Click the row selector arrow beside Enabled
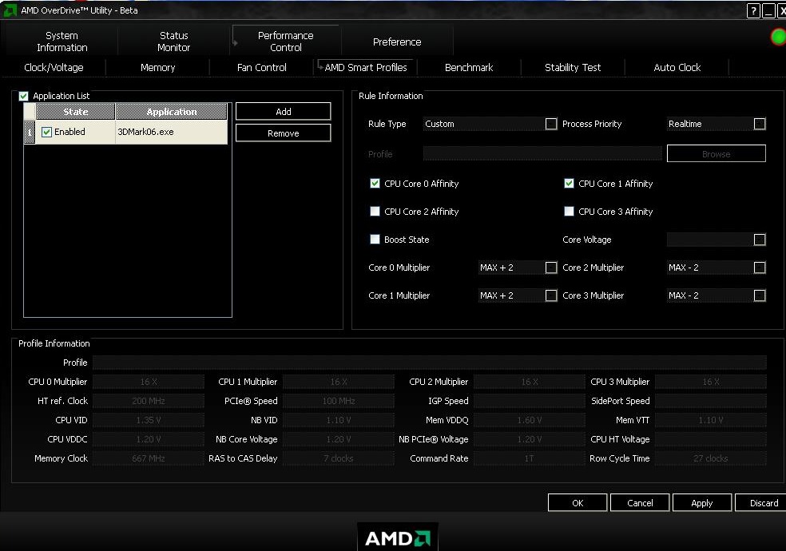This screenshot has width=786, height=551. [30, 133]
